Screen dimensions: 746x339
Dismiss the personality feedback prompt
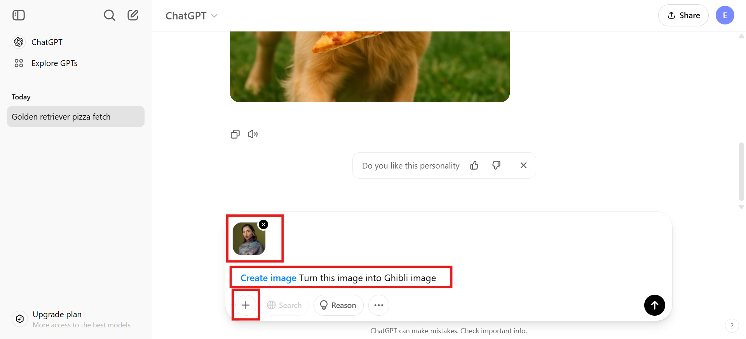pyautogui.click(x=523, y=165)
